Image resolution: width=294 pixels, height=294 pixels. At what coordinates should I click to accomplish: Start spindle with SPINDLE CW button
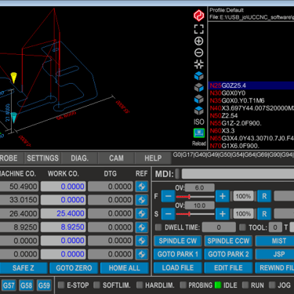(178, 241)
